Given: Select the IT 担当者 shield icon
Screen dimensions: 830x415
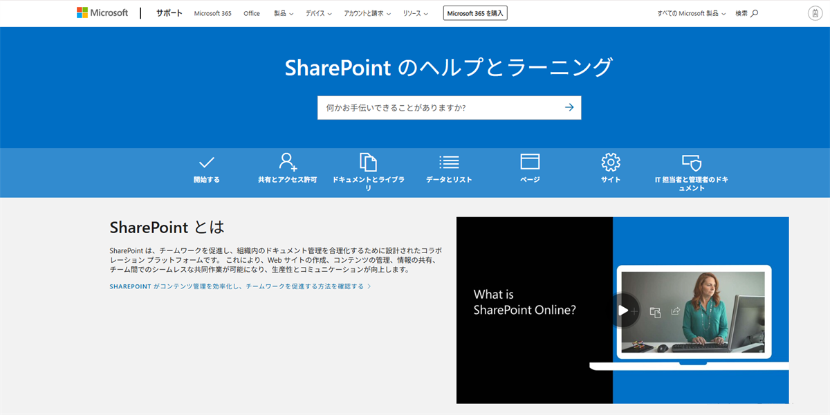Looking at the screenshot, I should pyautogui.click(x=692, y=163).
